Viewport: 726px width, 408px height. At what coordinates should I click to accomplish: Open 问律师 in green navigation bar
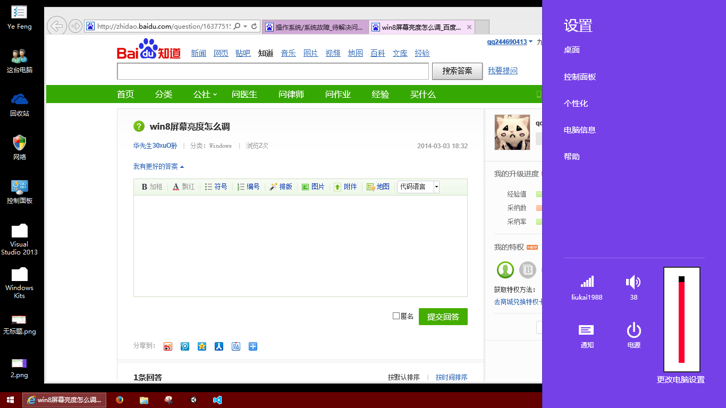[x=291, y=94]
